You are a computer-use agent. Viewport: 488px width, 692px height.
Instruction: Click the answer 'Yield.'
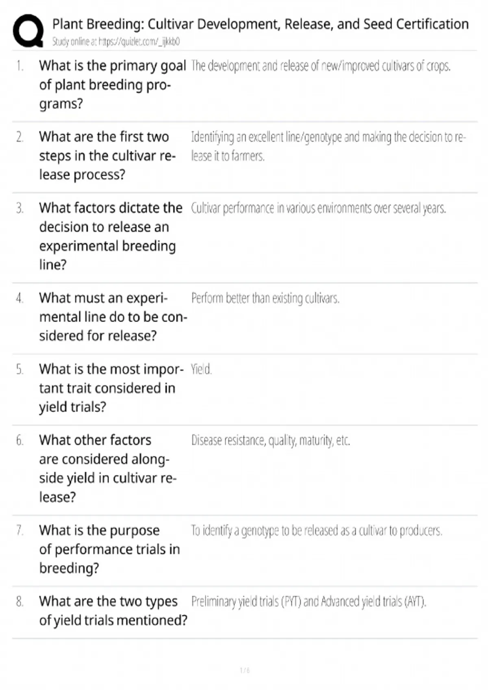[x=201, y=370]
